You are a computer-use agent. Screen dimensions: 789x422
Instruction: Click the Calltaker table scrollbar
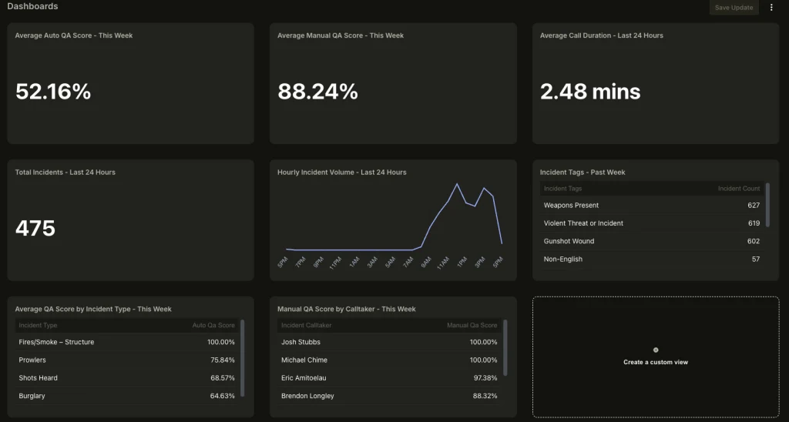click(x=505, y=347)
